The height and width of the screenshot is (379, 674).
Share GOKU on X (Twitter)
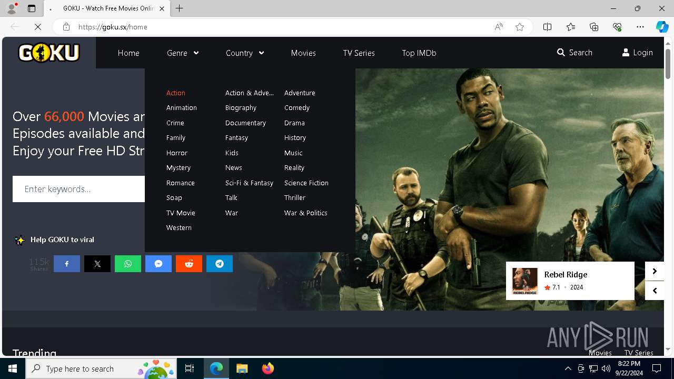(x=97, y=264)
